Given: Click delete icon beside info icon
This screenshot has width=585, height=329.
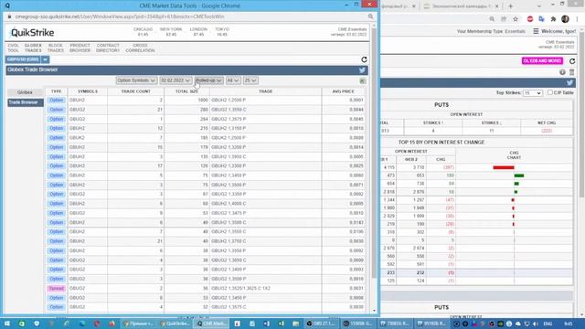Looking at the screenshot, I should (x=571, y=72).
